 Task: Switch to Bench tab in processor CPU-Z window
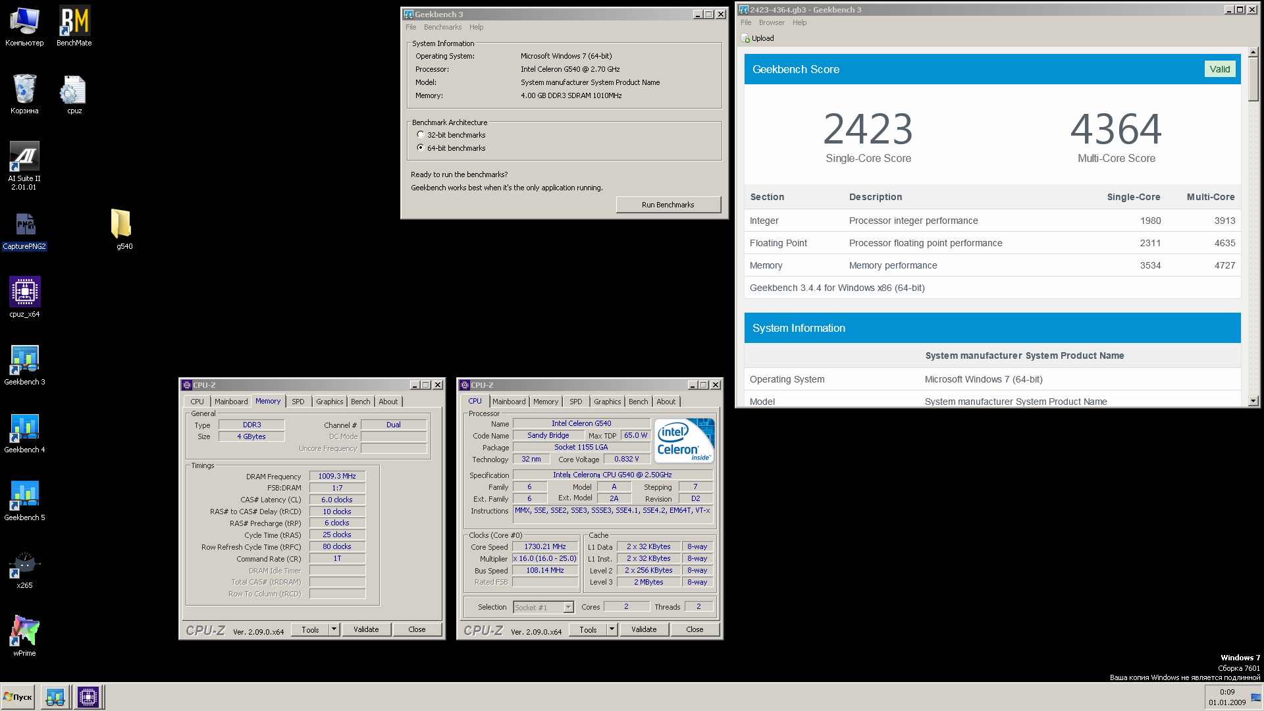[x=638, y=402]
